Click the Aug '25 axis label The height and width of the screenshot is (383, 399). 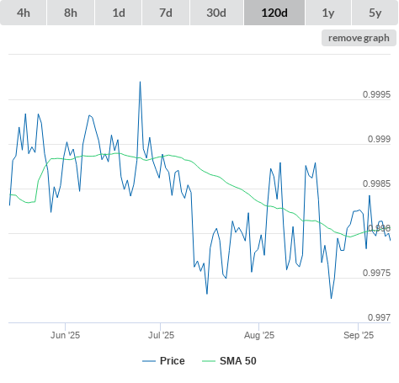click(259, 335)
